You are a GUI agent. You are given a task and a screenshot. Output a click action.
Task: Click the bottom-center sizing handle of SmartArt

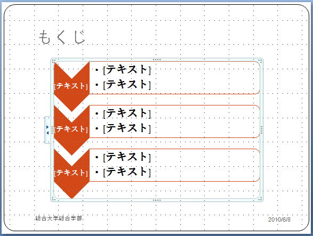click(157, 200)
